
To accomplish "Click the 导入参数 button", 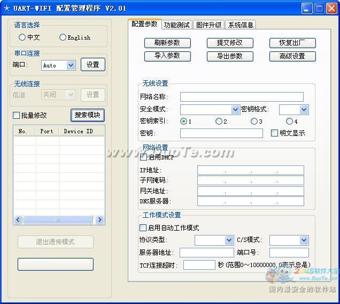I will tap(167, 56).
